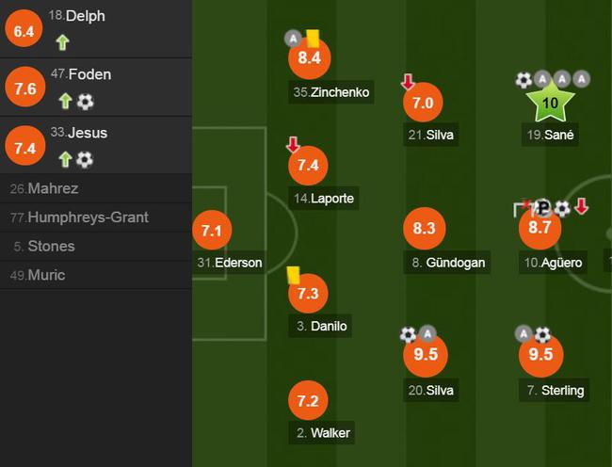Screen dimensions: 612x467
Task: Click Agüero's penalty P icon
Action: [x=543, y=208]
